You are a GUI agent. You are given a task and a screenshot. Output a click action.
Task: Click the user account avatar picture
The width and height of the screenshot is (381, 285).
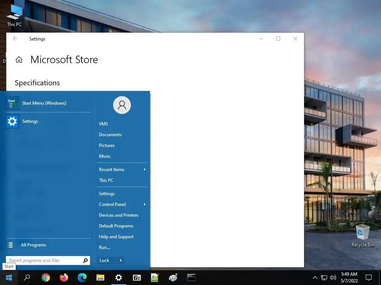122,105
